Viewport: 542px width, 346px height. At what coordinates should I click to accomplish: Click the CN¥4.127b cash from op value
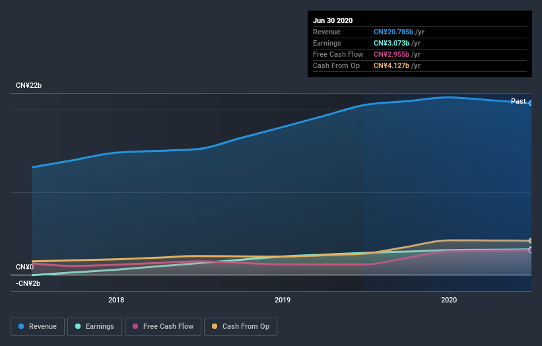point(391,65)
